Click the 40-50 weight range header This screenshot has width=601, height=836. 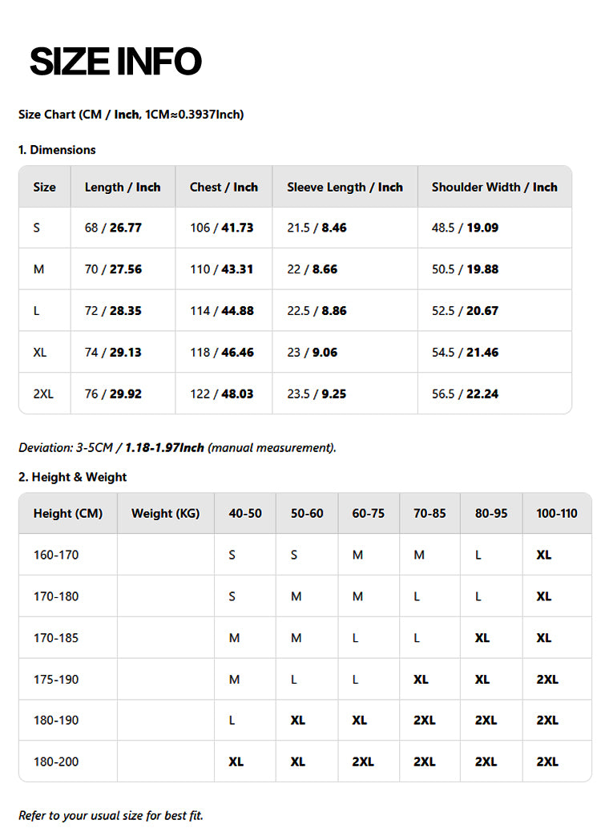[x=245, y=513]
